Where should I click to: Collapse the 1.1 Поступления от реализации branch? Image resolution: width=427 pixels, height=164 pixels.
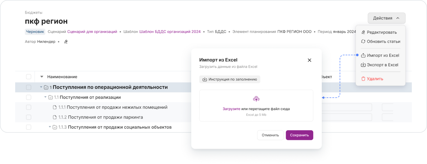pos(45,97)
